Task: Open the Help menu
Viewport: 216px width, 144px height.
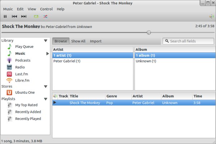Action: pyautogui.click(x=60, y=9)
